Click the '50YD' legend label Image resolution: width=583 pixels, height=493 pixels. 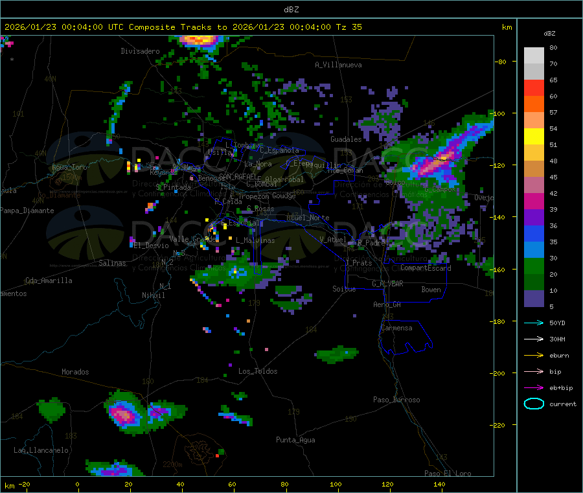click(557, 323)
